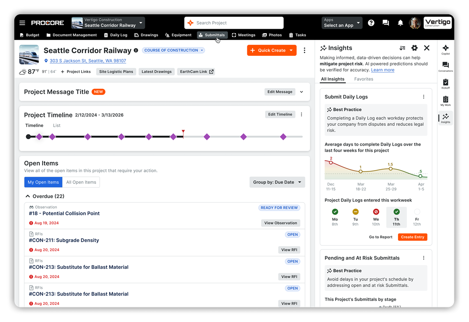Switch to All Insights tab
469x322 pixels.
click(332, 79)
